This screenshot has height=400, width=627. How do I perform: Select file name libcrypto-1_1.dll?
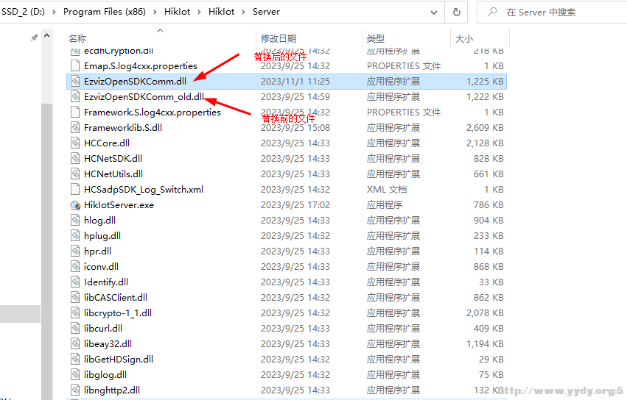pos(118,313)
